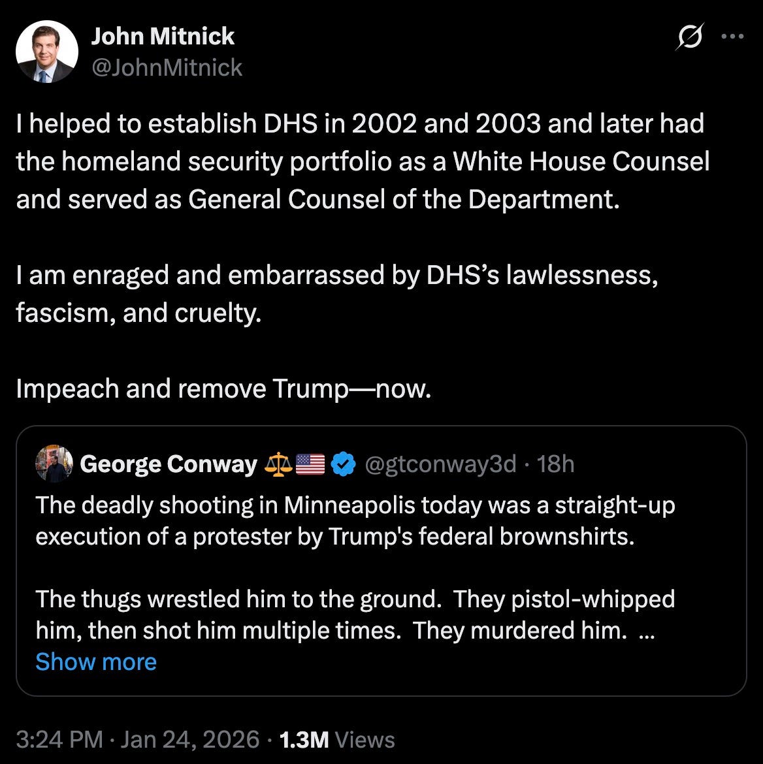763x764 pixels.
Task: Click George Conway's small avatar
Action: coord(54,464)
